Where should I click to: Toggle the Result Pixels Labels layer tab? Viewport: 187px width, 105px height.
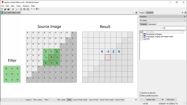(107, 100)
